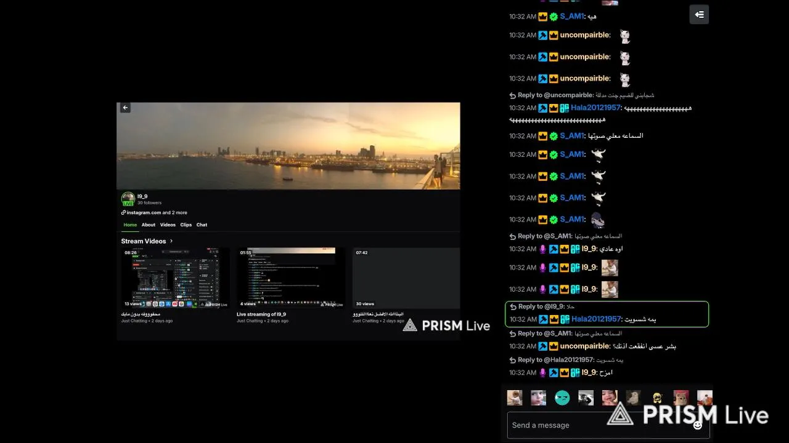Click the 30 followers text

tap(149, 203)
